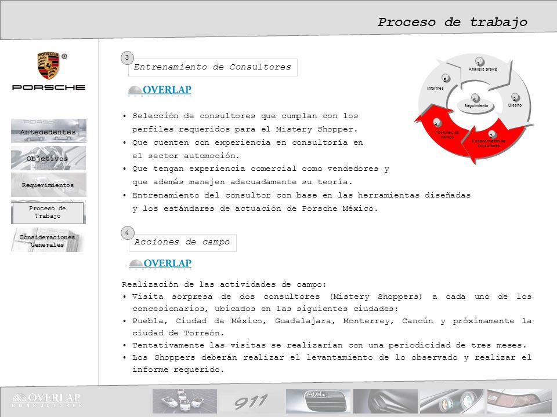Select the Requerimientos menu item
This screenshot has height=417, width=557.
point(49,185)
